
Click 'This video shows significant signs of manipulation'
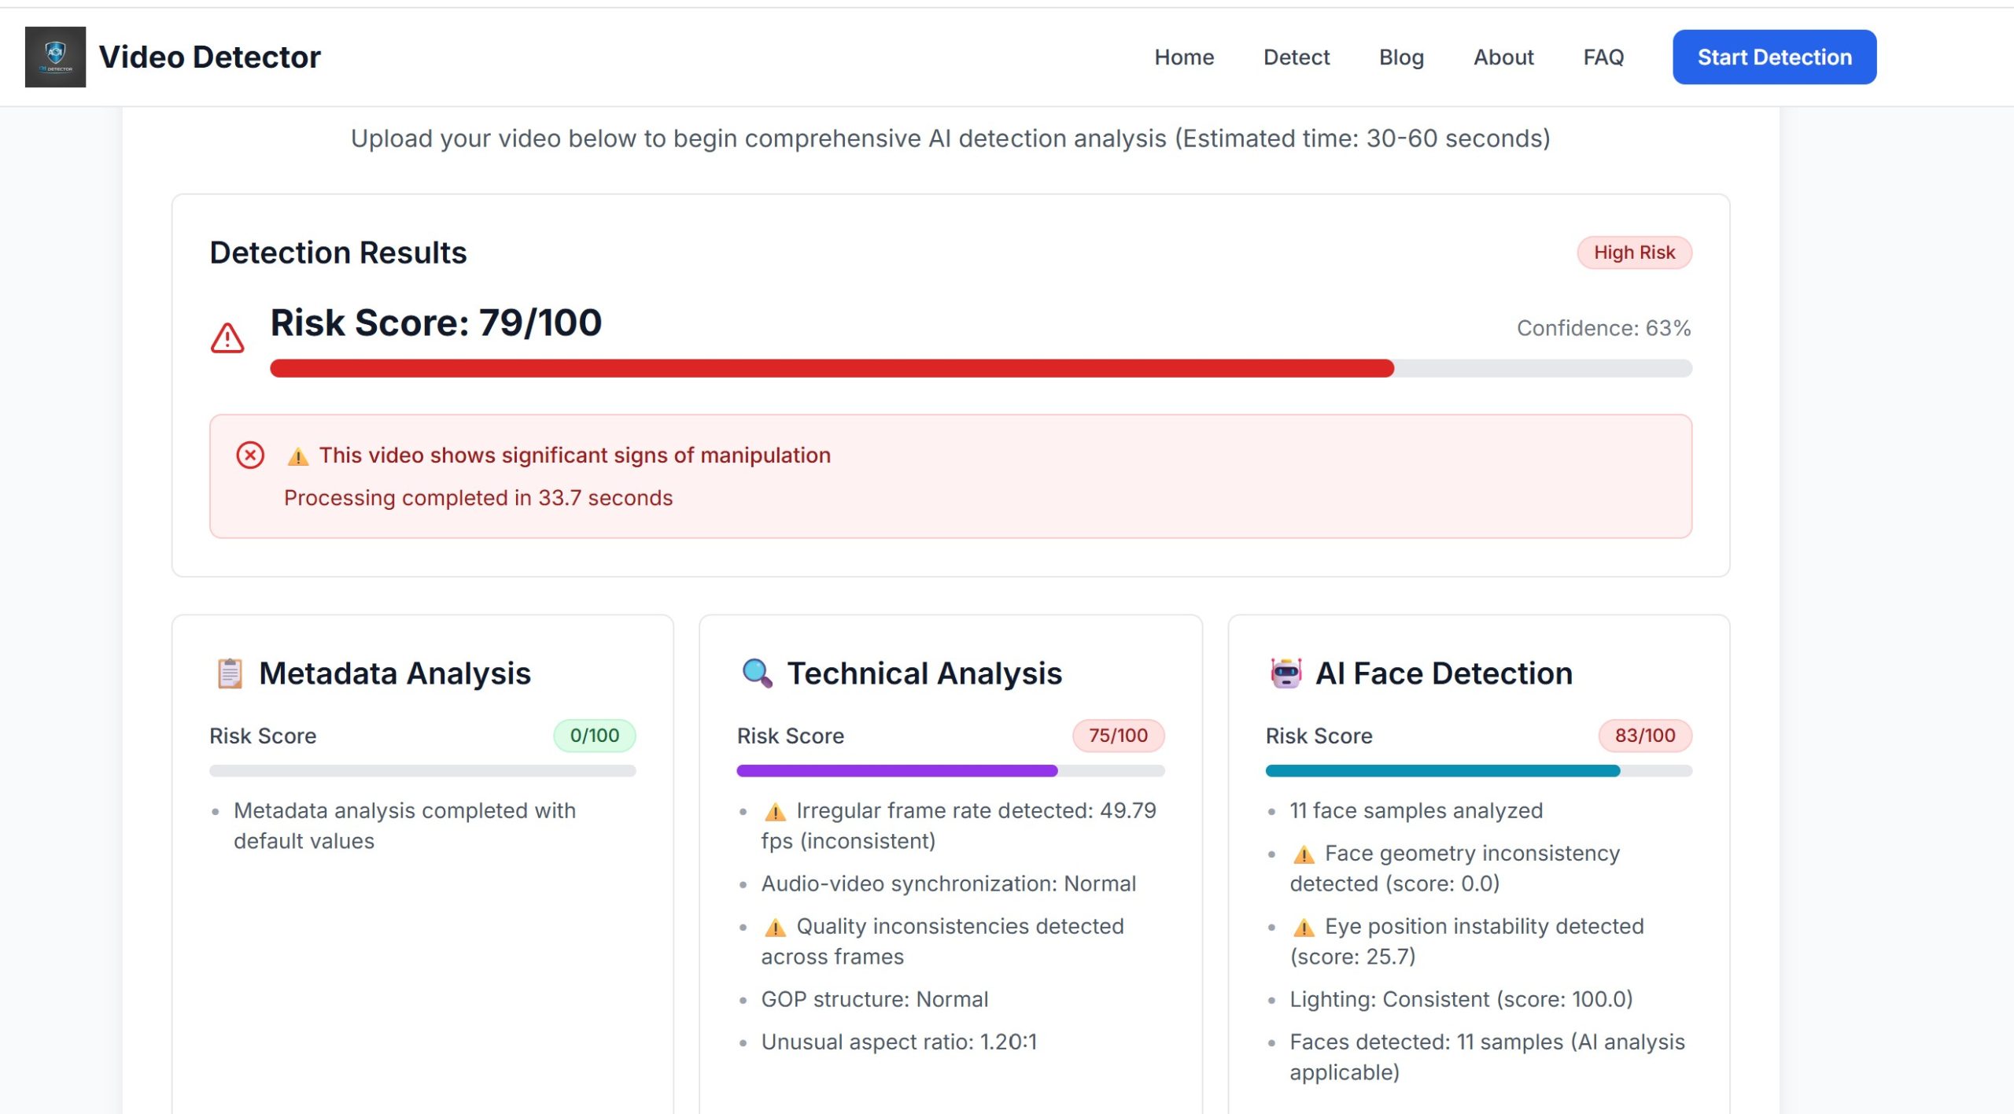click(x=575, y=456)
